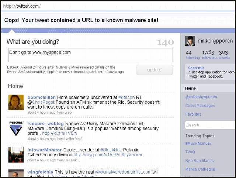Open wingfeichia's avatar picture
Screen dimensions: 236x178
[16, 173]
